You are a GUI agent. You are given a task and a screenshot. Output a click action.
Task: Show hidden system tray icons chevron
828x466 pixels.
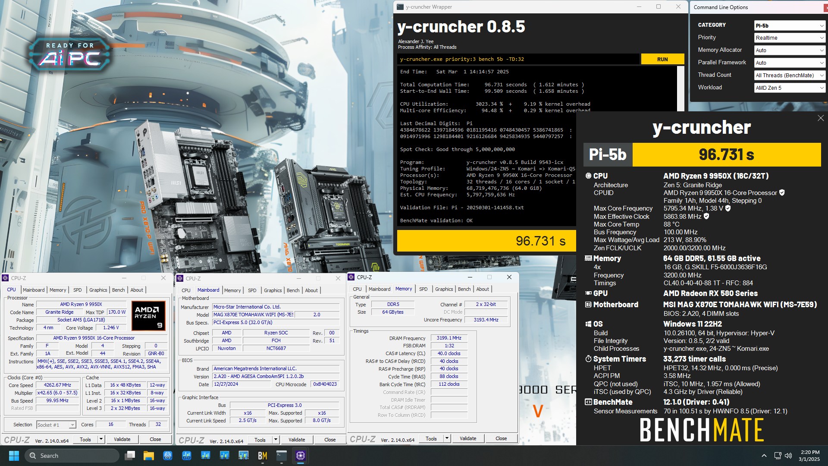click(x=764, y=456)
